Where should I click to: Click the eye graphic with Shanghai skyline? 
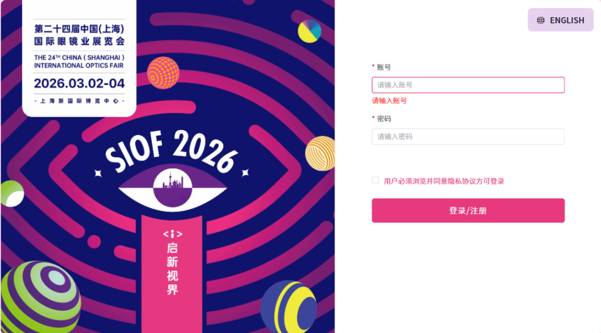tap(173, 187)
